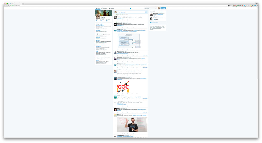Viewport: 262px width, 143px height.
Task: Open More options on first Bodybuilding Misc. tweet
Action: (137, 20)
